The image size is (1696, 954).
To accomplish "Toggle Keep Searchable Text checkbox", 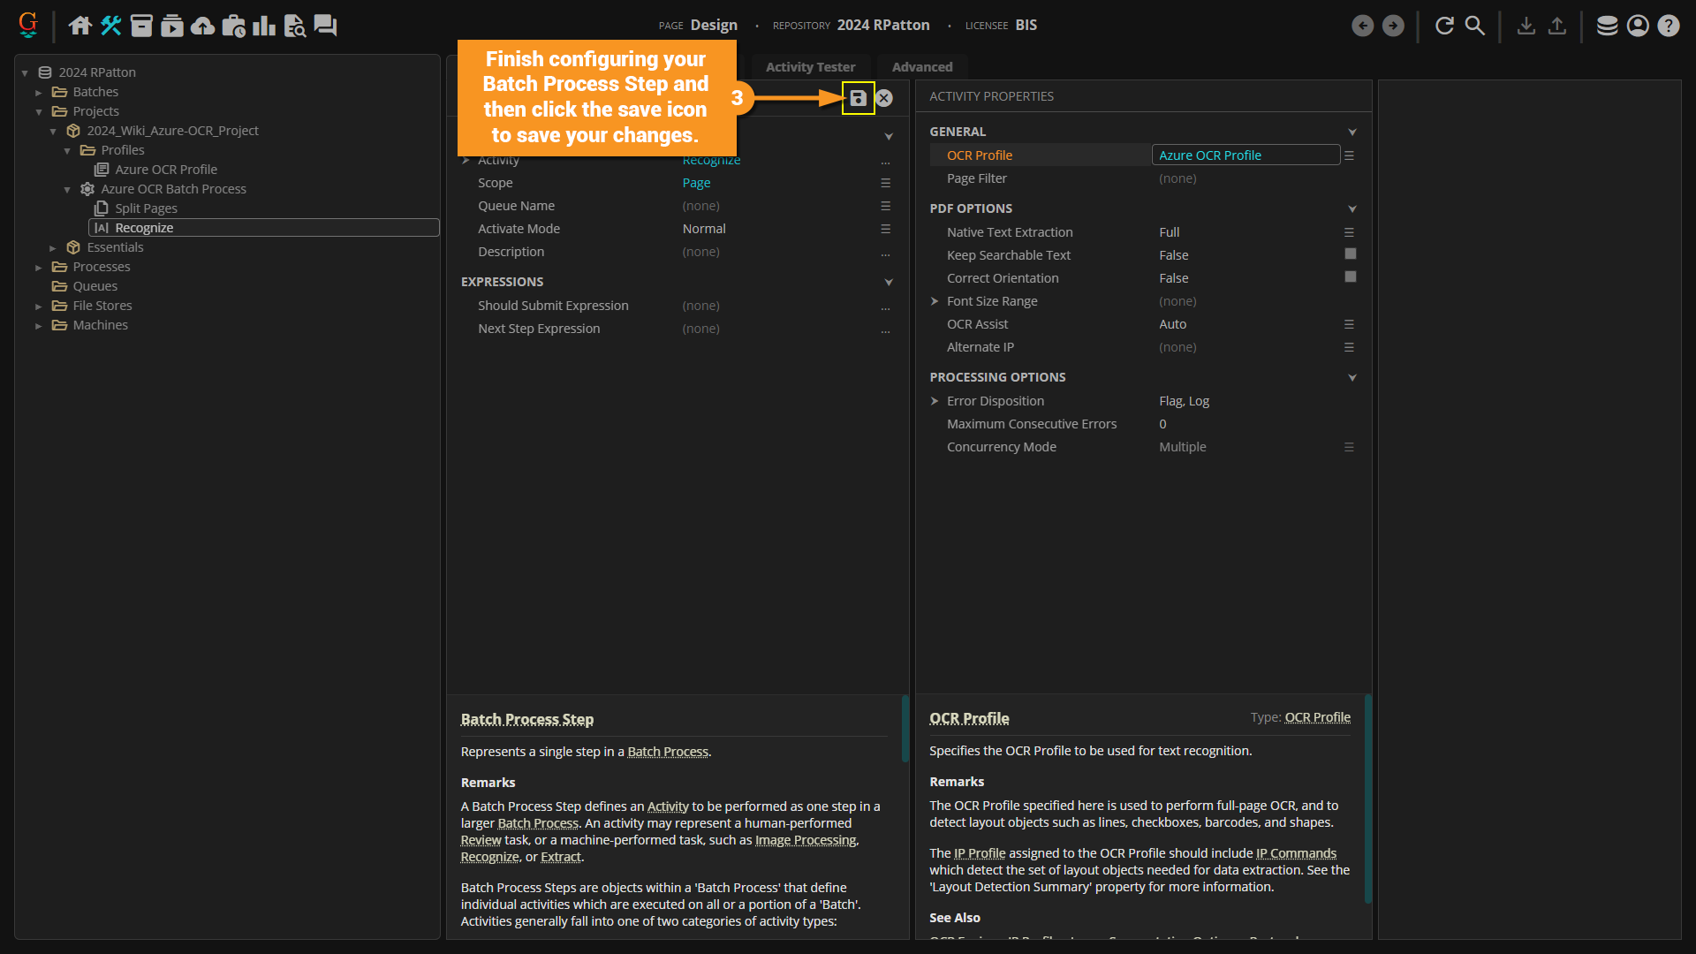I will pos(1350,254).
